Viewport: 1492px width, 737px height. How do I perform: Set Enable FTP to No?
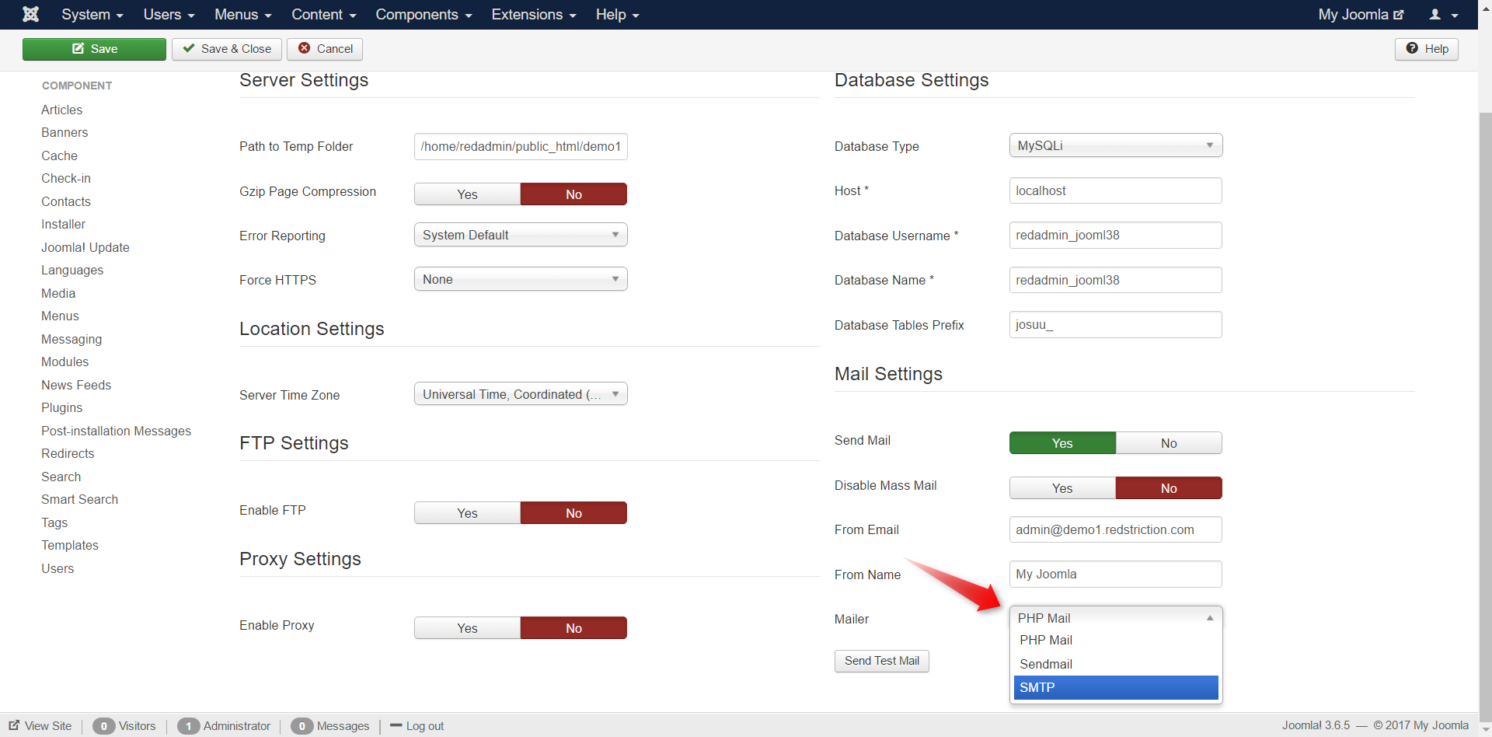[x=573, y=513]
